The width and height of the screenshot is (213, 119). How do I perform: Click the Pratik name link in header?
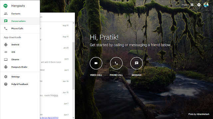(185, 5)
